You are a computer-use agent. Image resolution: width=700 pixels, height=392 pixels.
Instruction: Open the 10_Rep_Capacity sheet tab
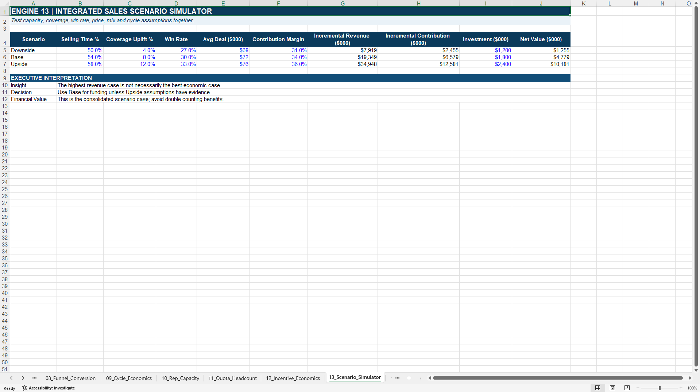click(180, 378)
